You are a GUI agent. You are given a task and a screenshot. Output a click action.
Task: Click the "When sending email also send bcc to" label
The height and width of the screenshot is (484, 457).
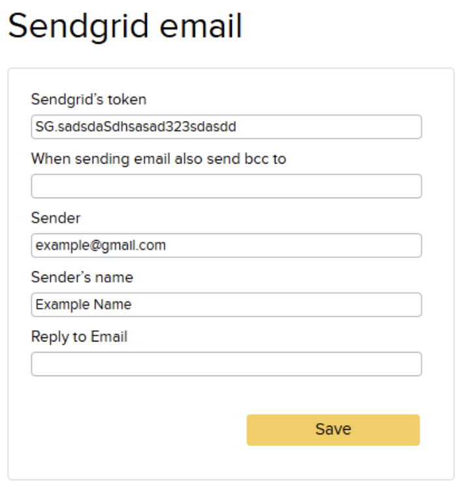coord(159,159)
